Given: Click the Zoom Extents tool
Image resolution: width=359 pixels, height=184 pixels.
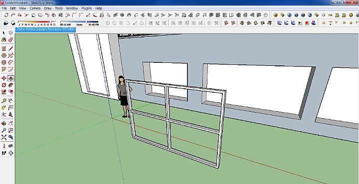Looking at the screenshot, I should [x=4, y=137].
